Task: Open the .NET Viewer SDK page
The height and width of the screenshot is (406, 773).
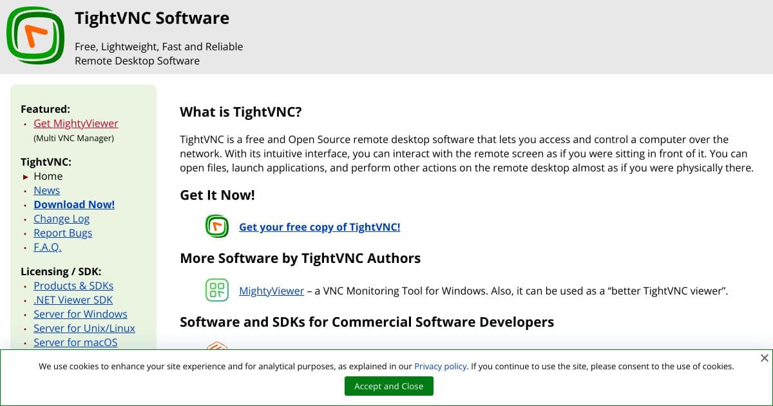Action: 73,300
